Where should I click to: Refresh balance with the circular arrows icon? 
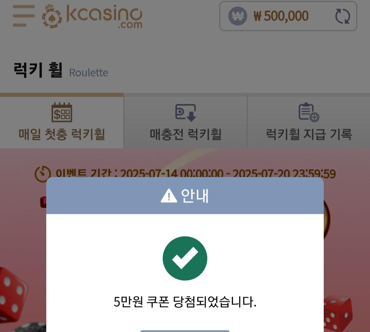[x=343, y=16]
